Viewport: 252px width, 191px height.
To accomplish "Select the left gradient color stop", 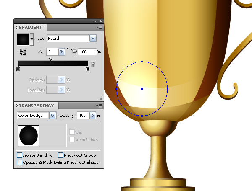I will click(x=18, y=69).
